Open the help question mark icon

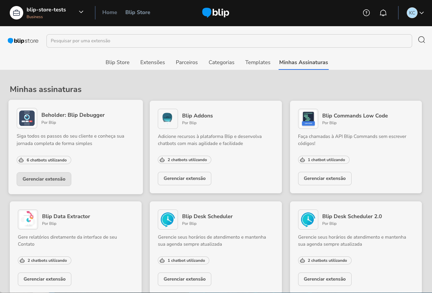point(366,13)
